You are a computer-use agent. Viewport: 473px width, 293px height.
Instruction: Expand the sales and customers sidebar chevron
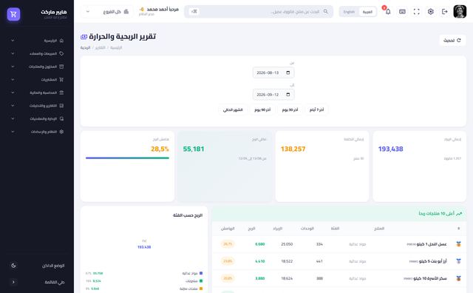(13, 53)
